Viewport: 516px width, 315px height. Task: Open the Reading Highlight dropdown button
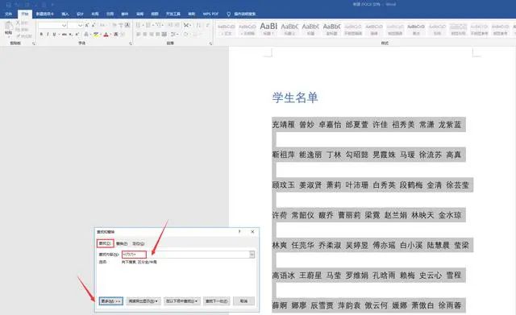coord(144,300)
